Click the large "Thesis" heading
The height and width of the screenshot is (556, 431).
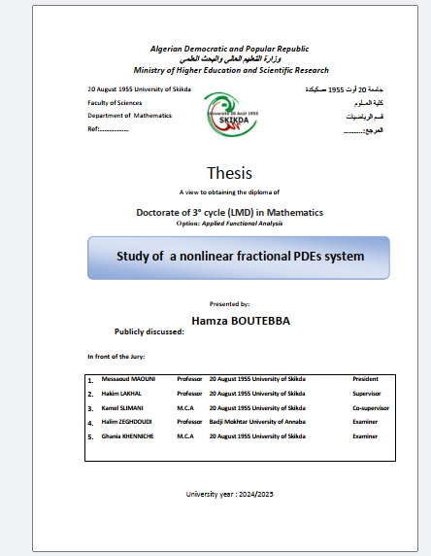(229, 173)
